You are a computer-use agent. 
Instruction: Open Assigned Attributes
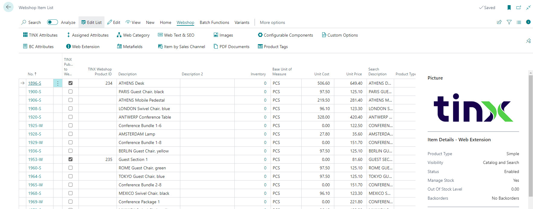point(88,35)
